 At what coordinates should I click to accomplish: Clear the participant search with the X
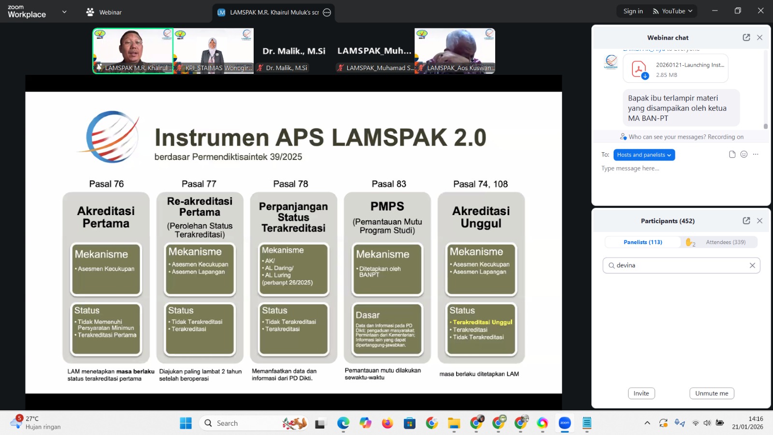[x=752, y=265]
